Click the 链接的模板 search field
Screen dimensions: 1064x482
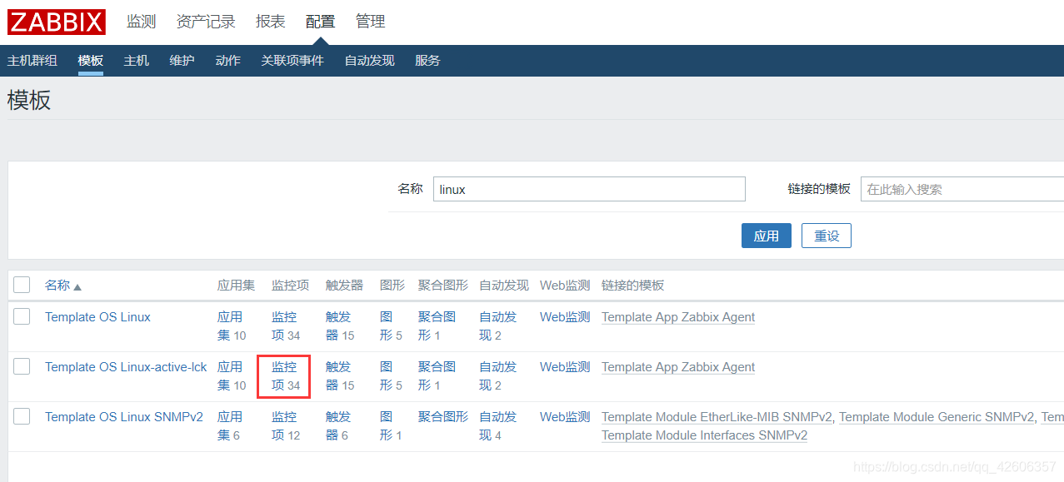(962, 189)
